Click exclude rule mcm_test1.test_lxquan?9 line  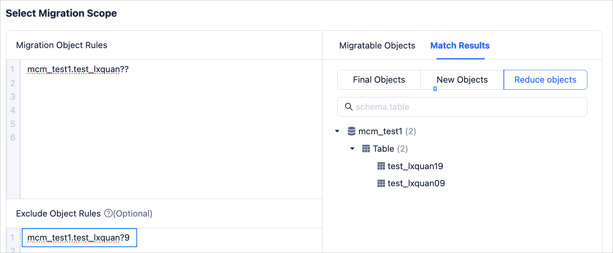pyautogui.click(x=78, y=237)
